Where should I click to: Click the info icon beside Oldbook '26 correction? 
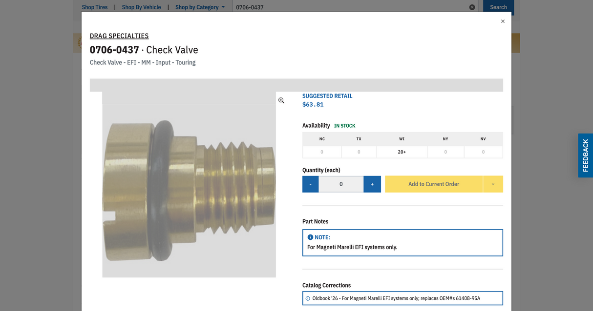308,298
